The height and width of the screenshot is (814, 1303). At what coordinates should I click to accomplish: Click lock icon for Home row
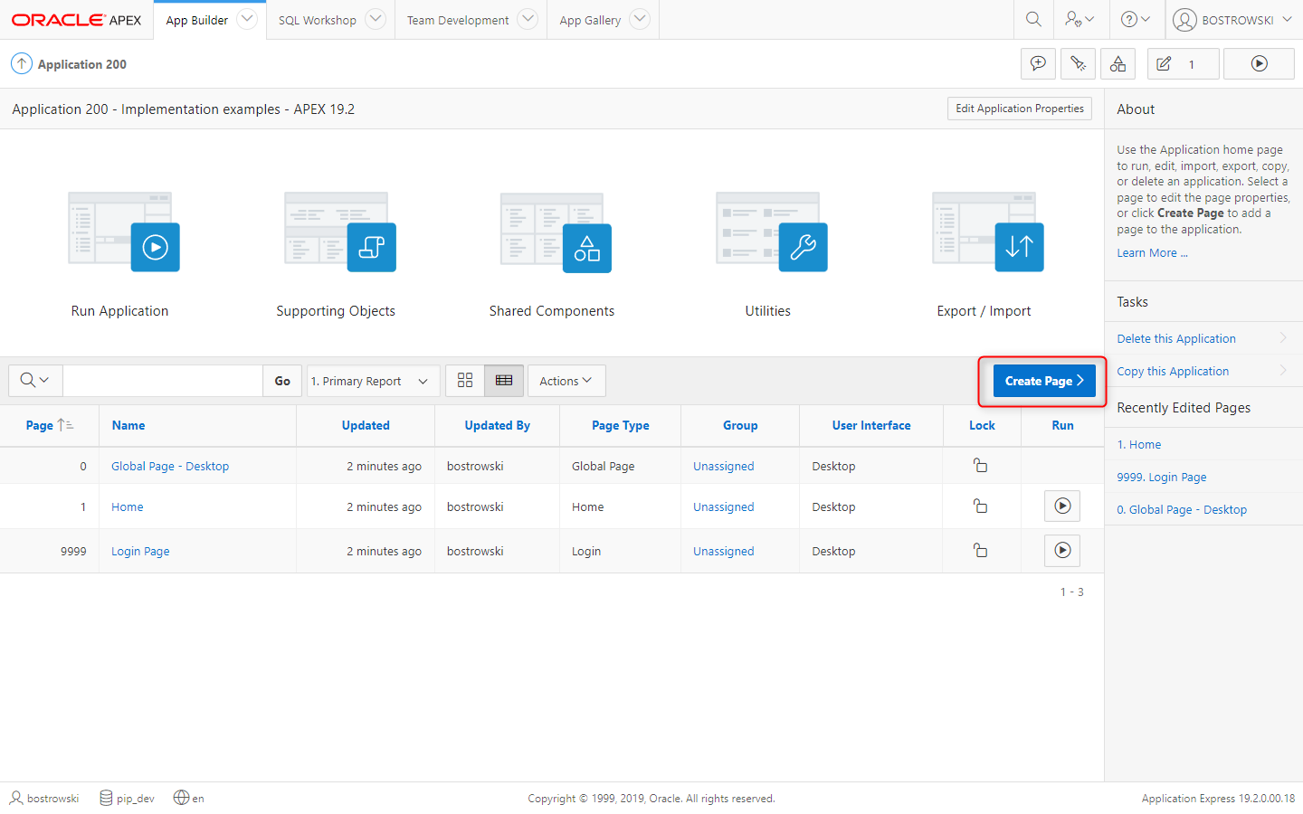[x=980, y=506]
